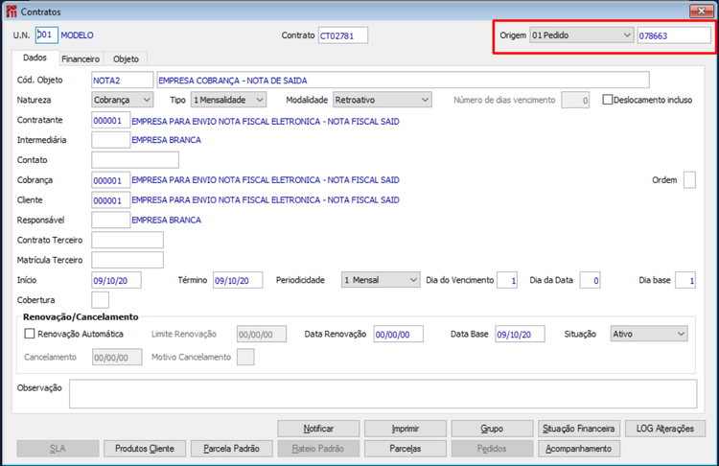Screen dimensions: 719x466
Task: Open LOG Alterações
Action: [665, 429]
